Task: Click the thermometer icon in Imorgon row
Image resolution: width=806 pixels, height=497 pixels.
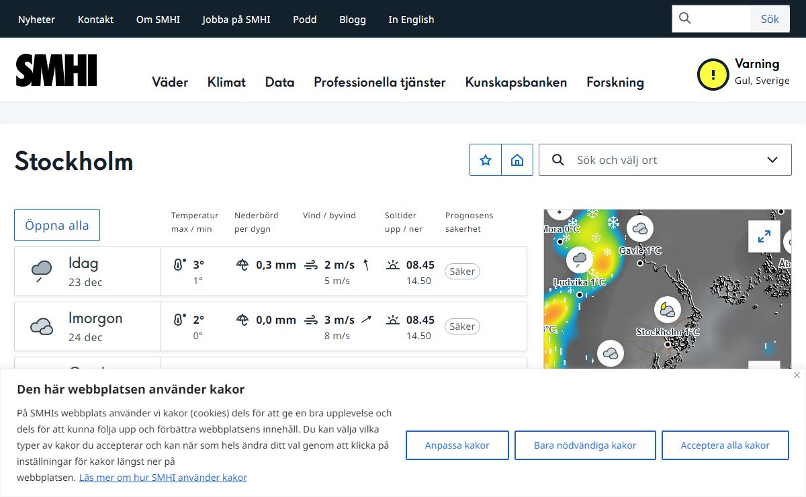Action: pos(179,320)
